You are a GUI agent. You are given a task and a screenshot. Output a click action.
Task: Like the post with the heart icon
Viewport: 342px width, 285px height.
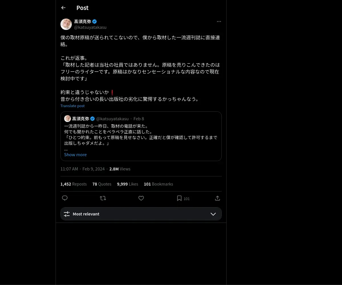coord(141,198)
